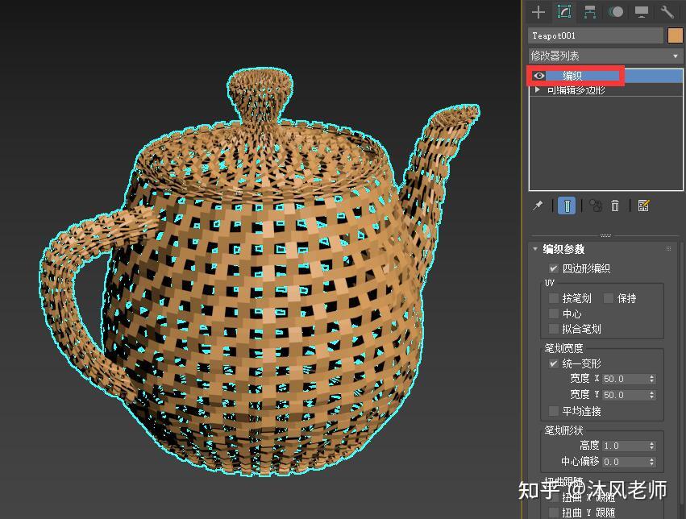Click the pin stack icon
686x519 pixels.
point(538,206)
